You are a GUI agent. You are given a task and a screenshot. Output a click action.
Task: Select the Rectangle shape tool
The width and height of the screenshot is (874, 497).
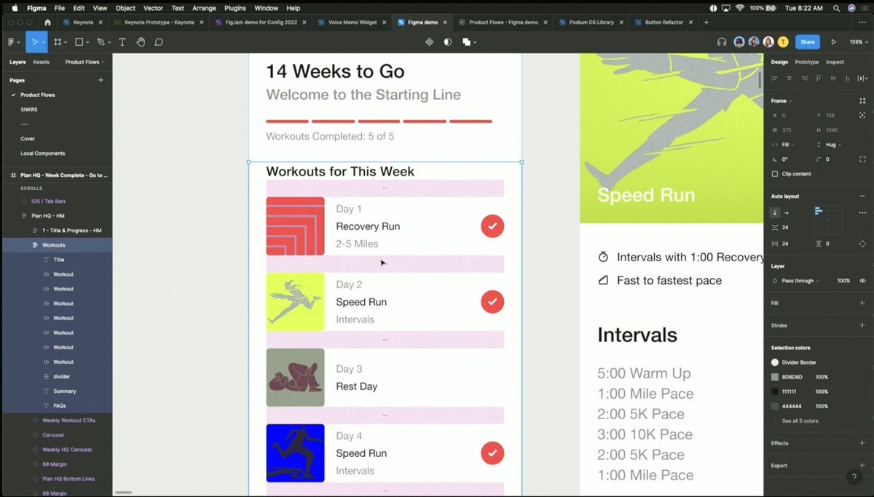click(79, 42)
